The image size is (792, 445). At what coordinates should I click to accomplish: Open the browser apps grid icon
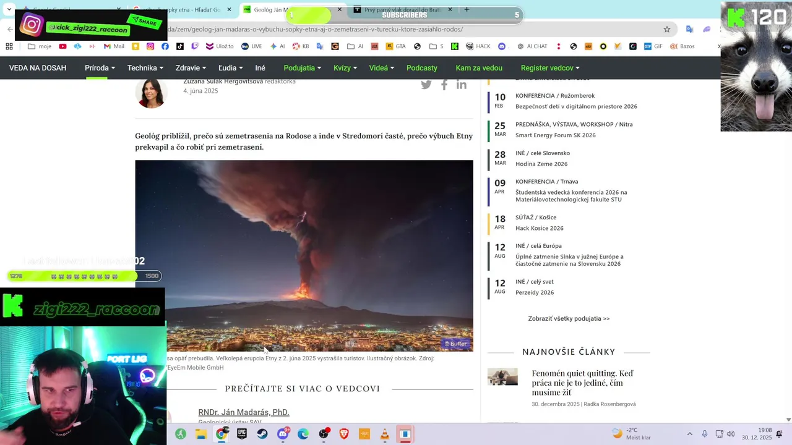point(9,46)
